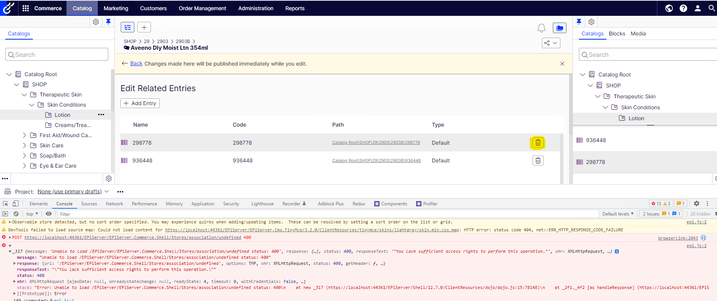This screenshot has width=717, height=301.
Task: Delete the 298778 related entry
Action: (538, 143)
